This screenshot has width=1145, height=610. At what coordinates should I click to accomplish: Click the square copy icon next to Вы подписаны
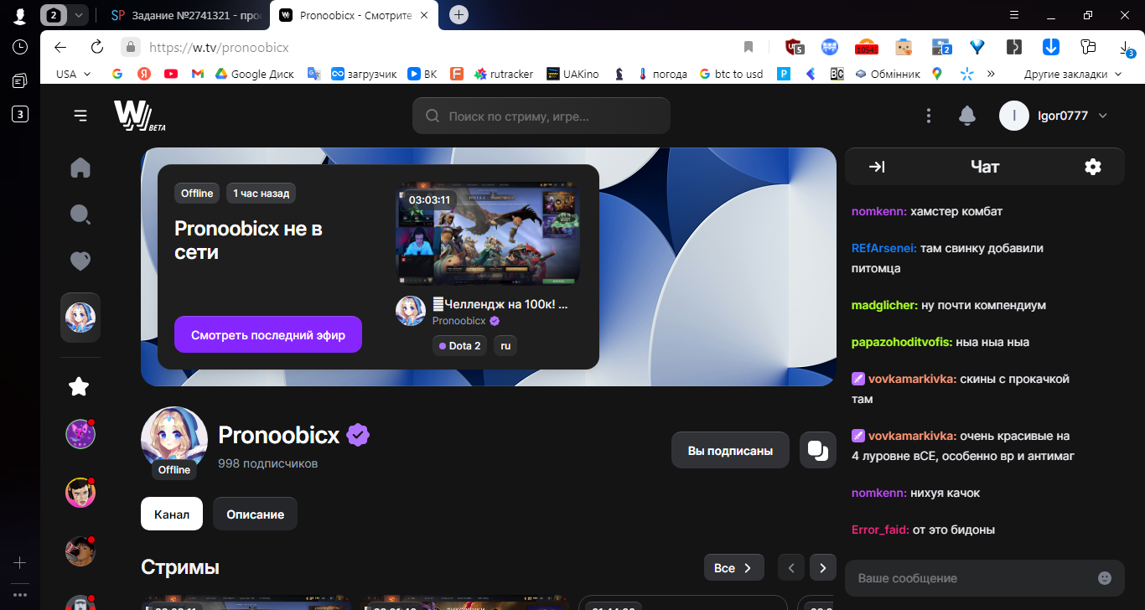click(x=818, y=451)
